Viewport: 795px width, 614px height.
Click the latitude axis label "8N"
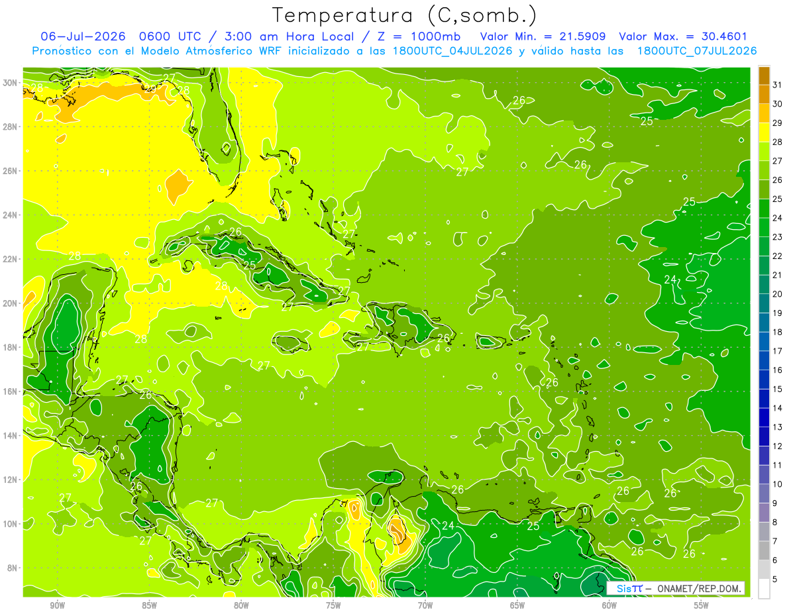click(13, 568)
